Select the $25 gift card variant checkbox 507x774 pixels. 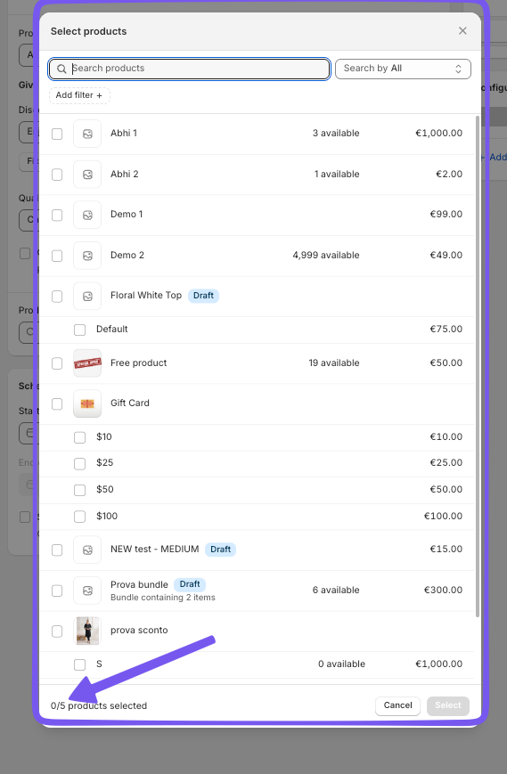point(79,463)
